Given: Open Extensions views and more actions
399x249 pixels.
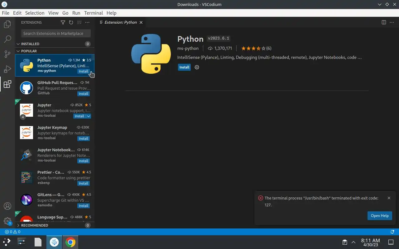Looking at the screenshot, I should coord(87,22).
